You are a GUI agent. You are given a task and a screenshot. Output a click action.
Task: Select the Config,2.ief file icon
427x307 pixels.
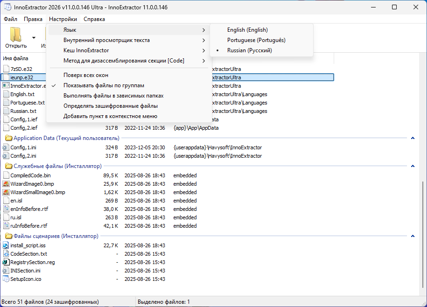coord(6,128)
